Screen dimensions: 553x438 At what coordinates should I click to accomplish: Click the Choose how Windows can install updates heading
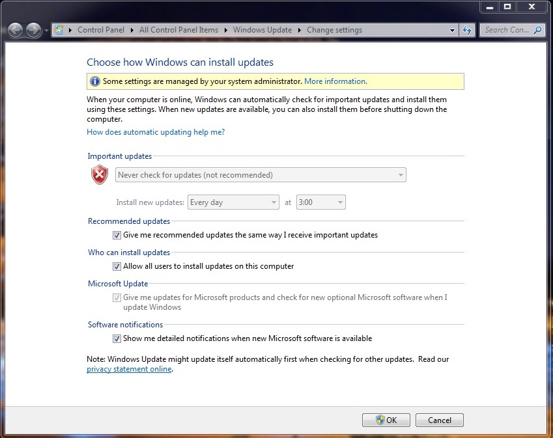(180, 62)
